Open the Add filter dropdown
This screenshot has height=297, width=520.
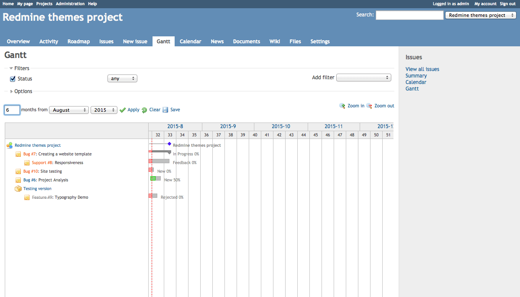click(364, 77)
